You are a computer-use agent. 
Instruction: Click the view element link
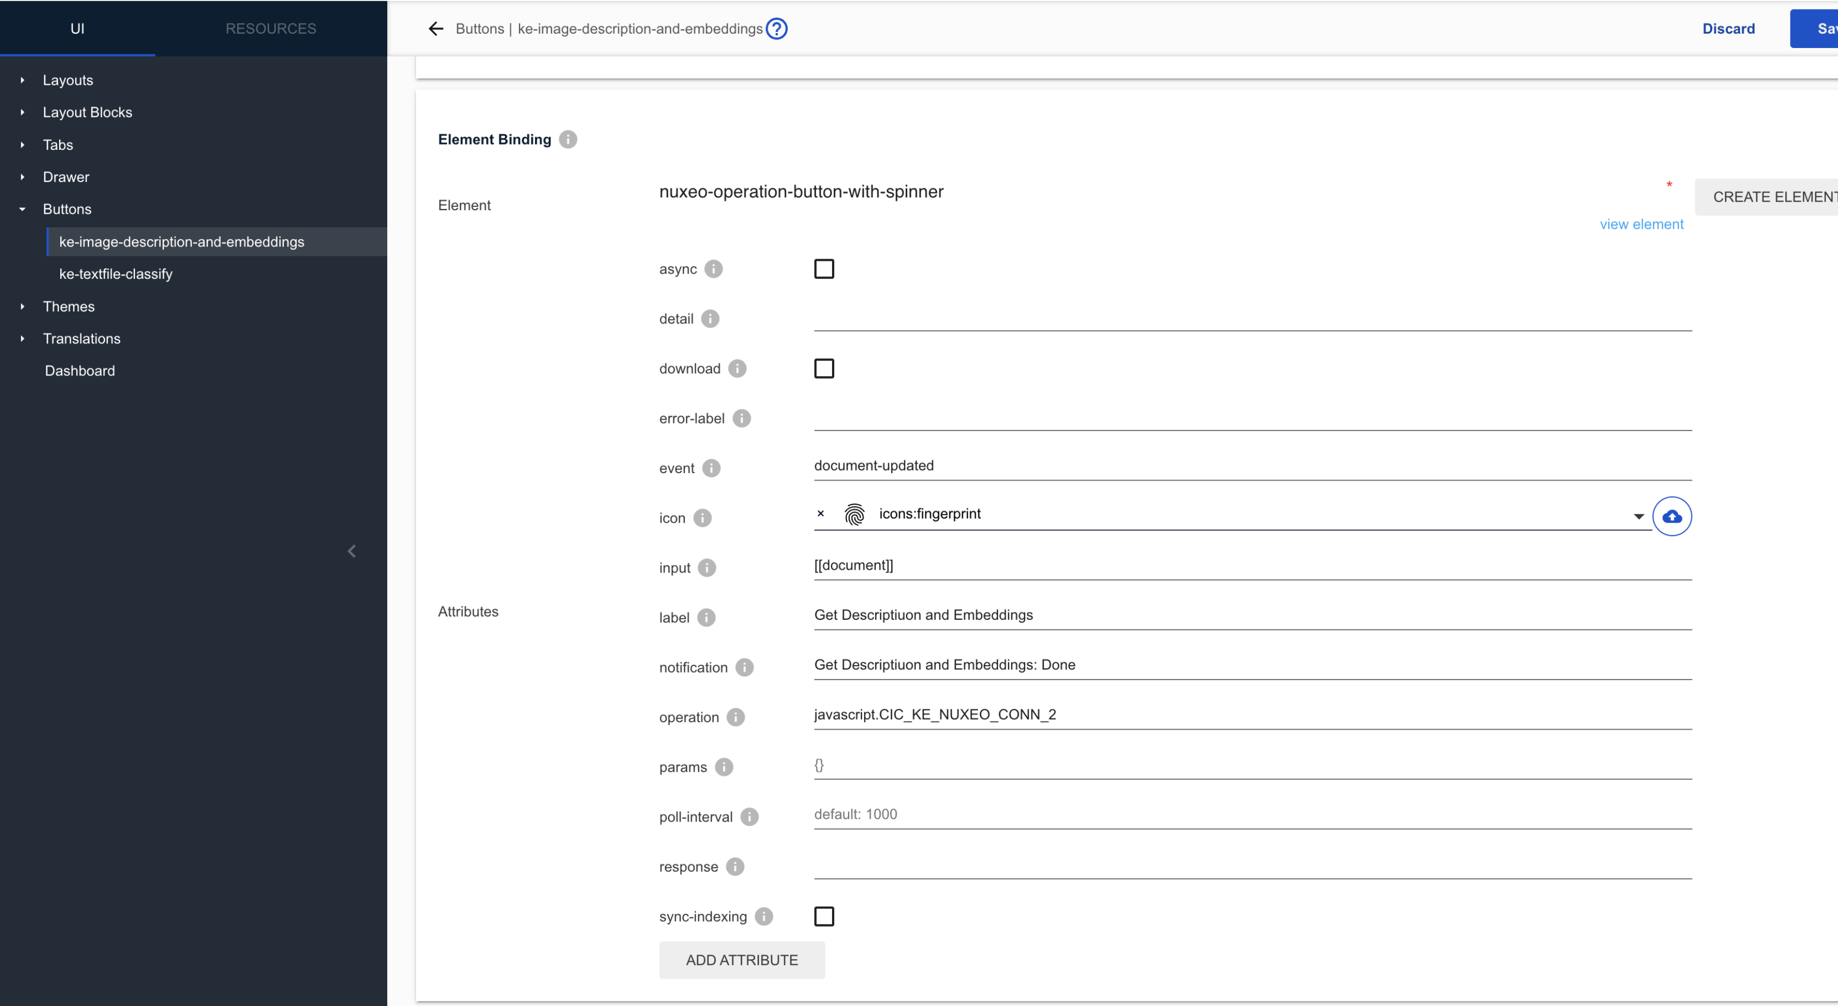coord(1642,223)
